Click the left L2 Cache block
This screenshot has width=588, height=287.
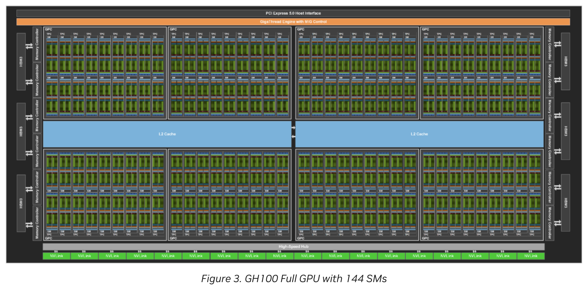coord(167,134)
